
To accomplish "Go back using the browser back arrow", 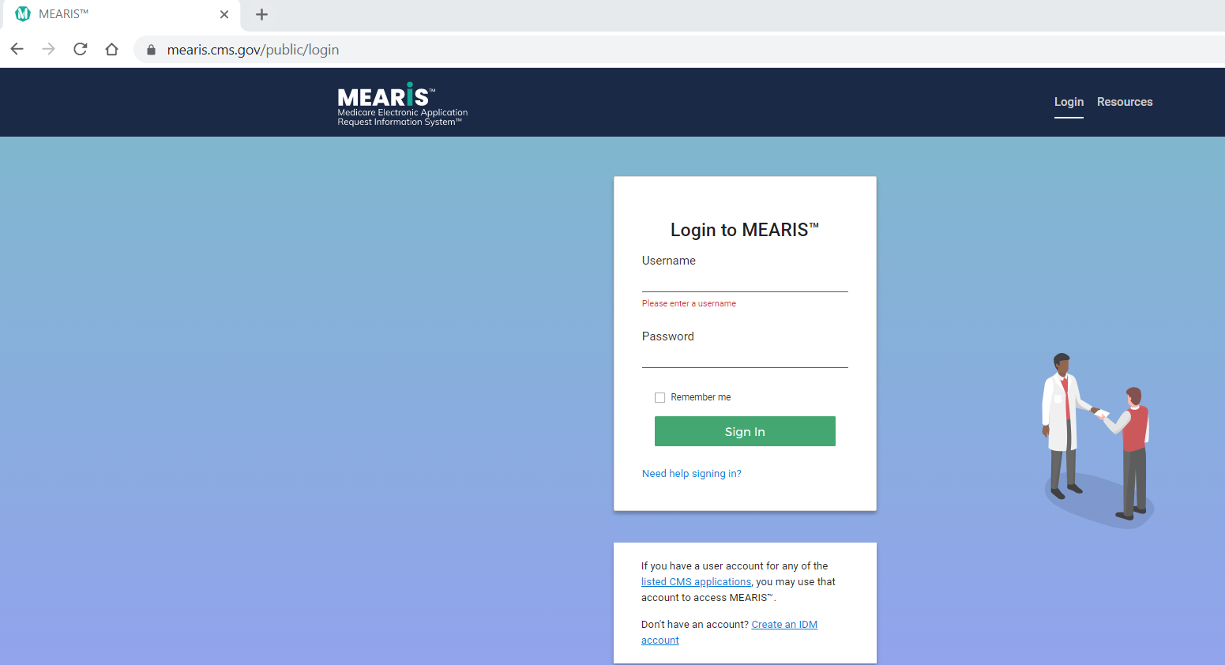I will 17,49.
